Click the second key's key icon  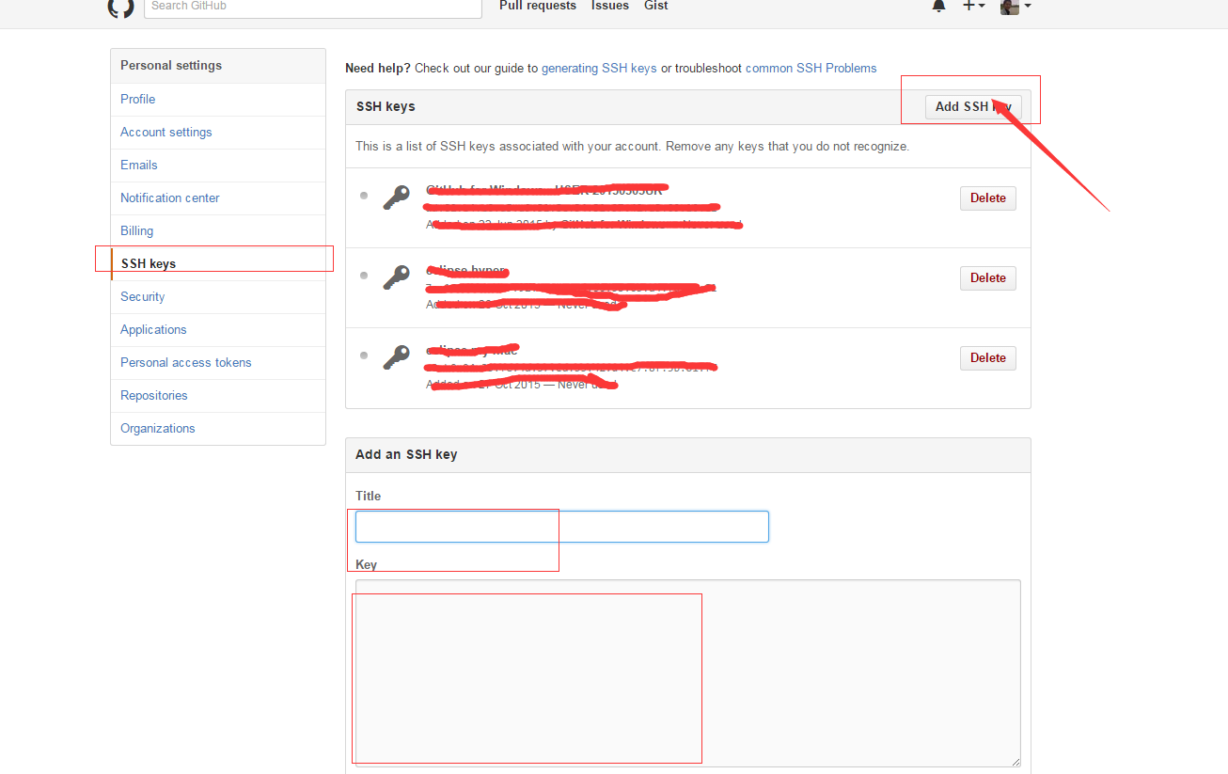397,277
